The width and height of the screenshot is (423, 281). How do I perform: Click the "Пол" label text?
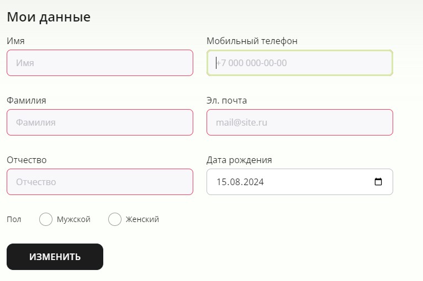[14, 219]
